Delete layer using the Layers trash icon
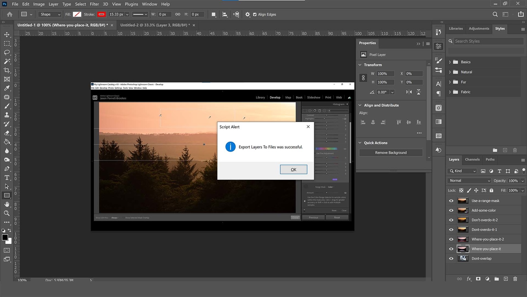The height and width of the screenshot is (297, 527). [515, 279]
